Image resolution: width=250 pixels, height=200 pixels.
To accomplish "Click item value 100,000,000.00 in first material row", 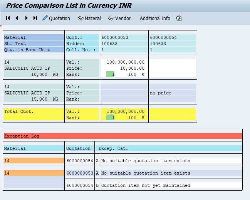I will tap(126, 62).
